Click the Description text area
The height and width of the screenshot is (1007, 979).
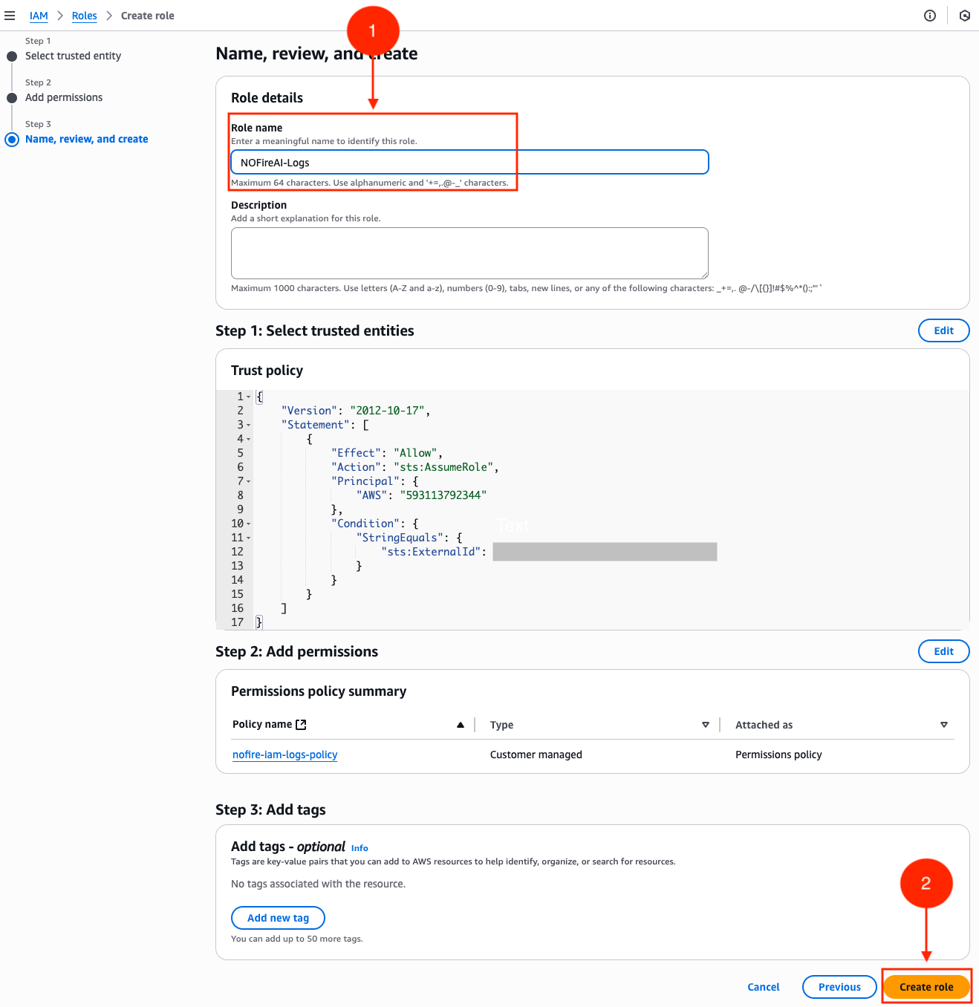469,253
